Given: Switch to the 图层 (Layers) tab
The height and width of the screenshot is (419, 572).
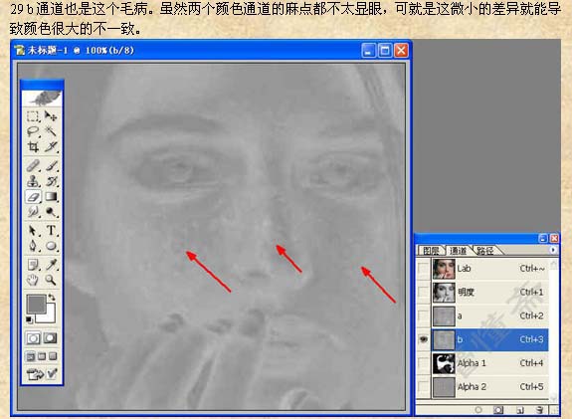Looking at the screenshot, I should (431, 251).
